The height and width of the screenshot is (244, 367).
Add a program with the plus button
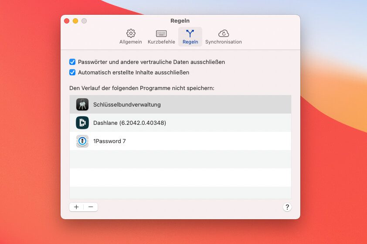click(x=76, y=207)
